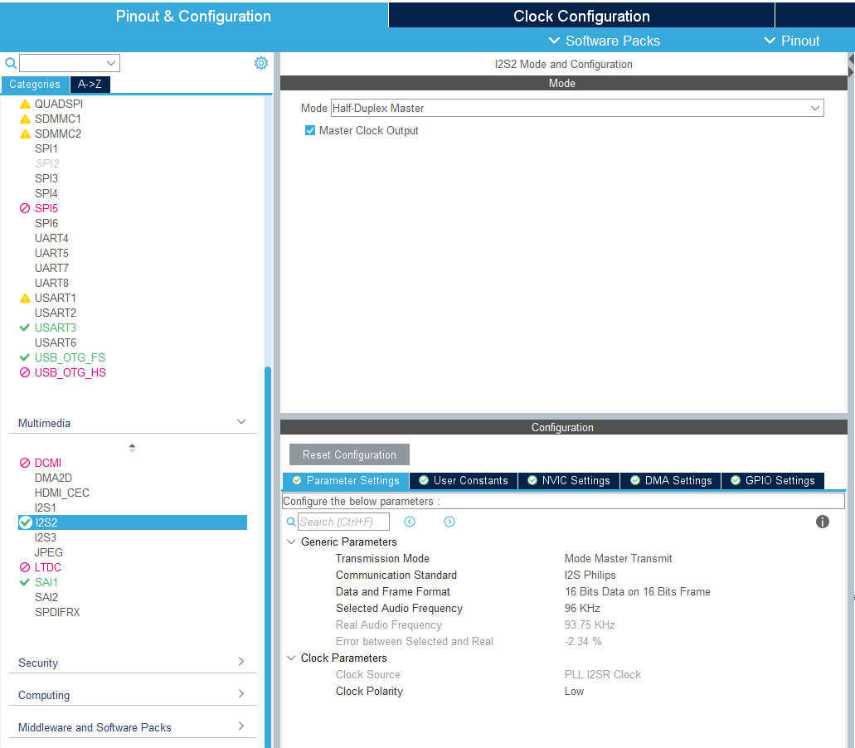Open the NVIC Settings tab
855x748 pixels.
click(569, 480)
